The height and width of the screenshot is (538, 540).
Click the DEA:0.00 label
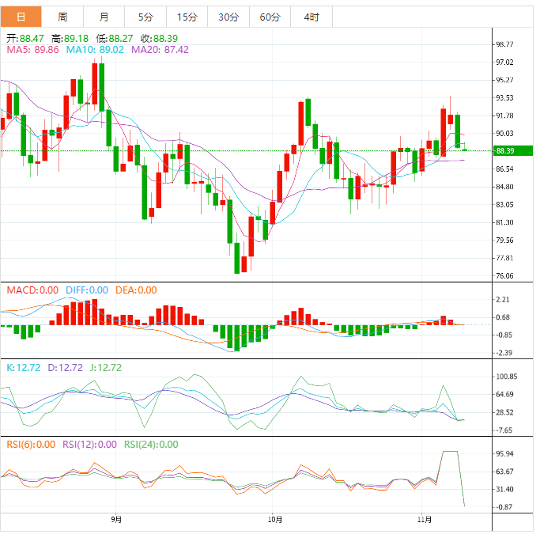136,290
